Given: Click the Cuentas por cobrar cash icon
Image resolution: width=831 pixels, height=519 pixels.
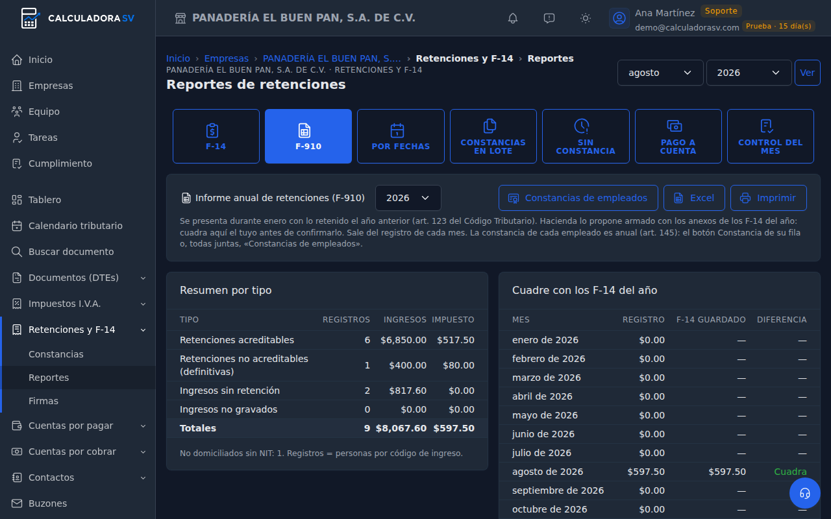Looking at the screenshot, I should 17,452.
